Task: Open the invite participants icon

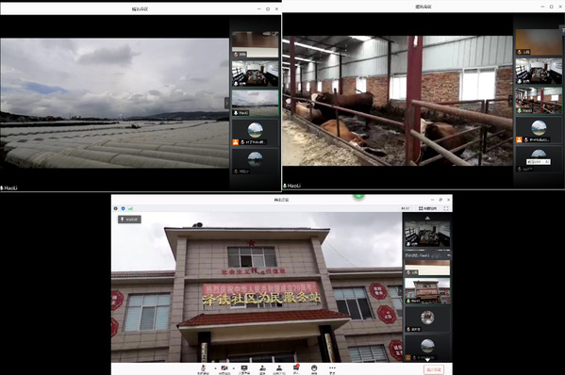Action: (x=262, y=369)
